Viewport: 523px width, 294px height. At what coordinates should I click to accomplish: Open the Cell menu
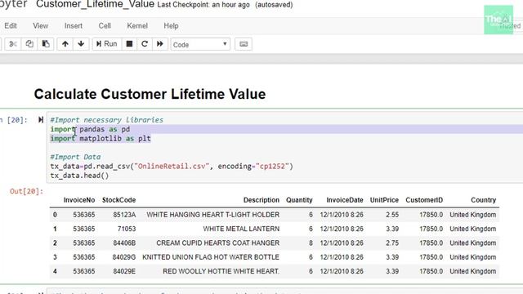105,25
